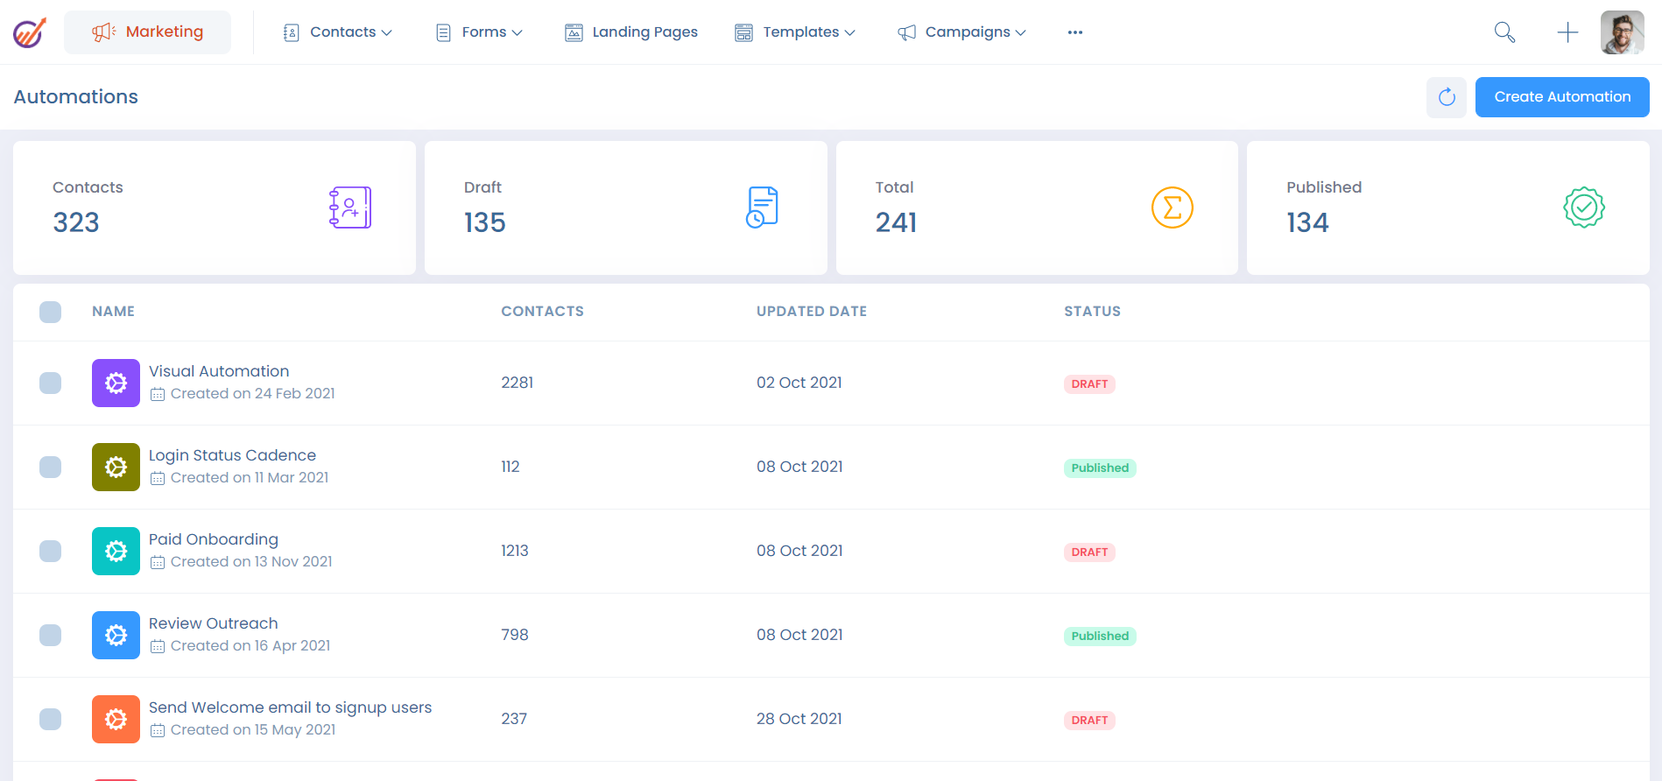1662x781 pixels.
Task: Open the Contacts menu
Action: (338, 32)
